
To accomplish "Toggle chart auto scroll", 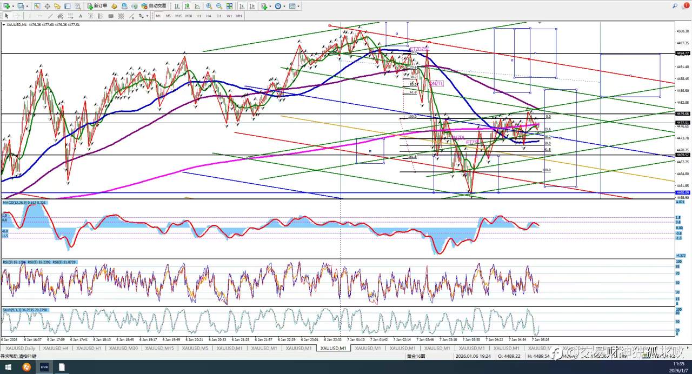I will 242,6.
